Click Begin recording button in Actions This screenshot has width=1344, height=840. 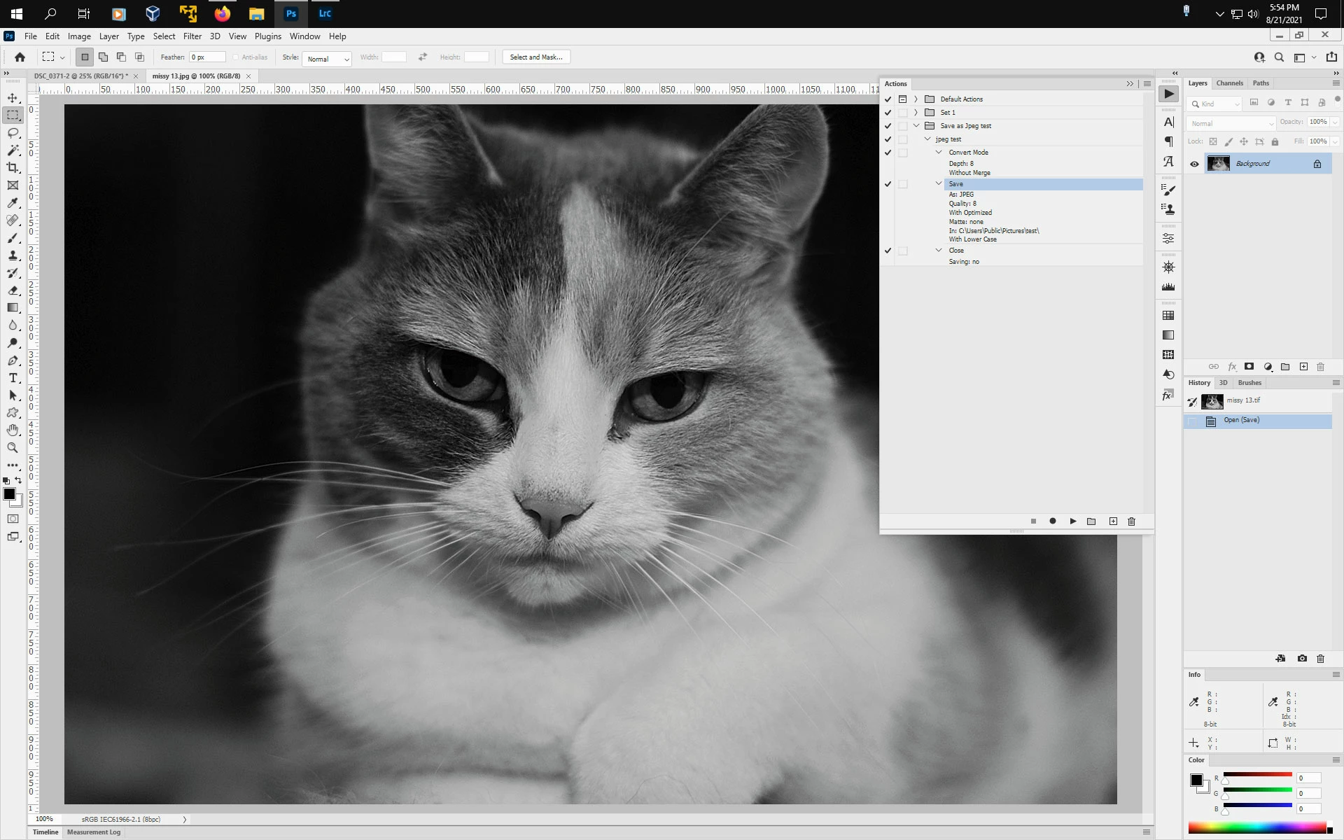tap(1052, 521)
